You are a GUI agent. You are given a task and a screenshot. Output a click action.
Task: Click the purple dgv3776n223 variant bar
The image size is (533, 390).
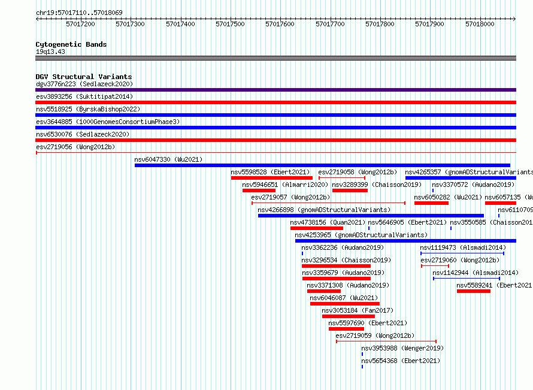tap(275, 90)
